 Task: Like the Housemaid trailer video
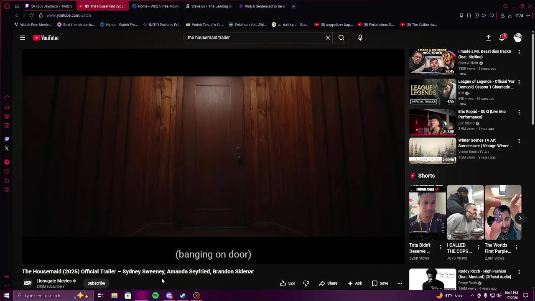coord(288,283)
